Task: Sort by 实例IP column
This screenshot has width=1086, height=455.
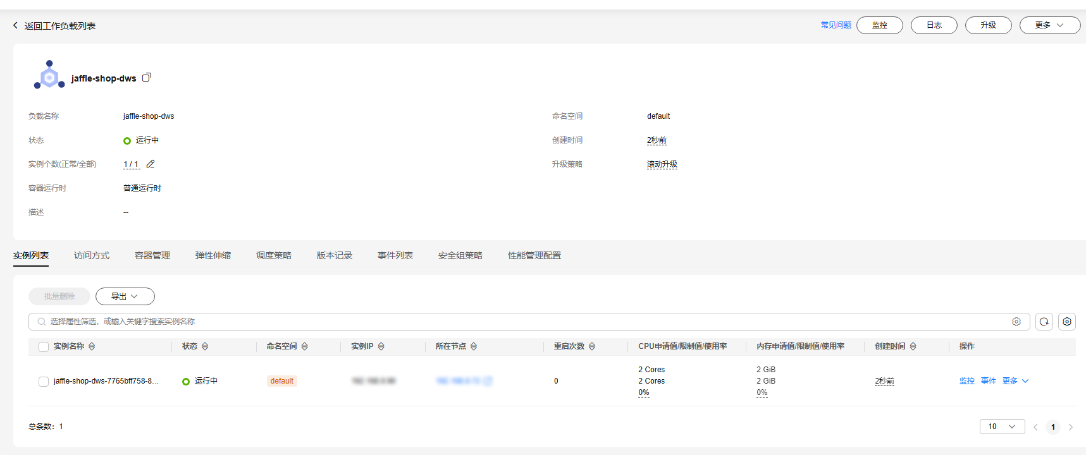Action: 381,346
